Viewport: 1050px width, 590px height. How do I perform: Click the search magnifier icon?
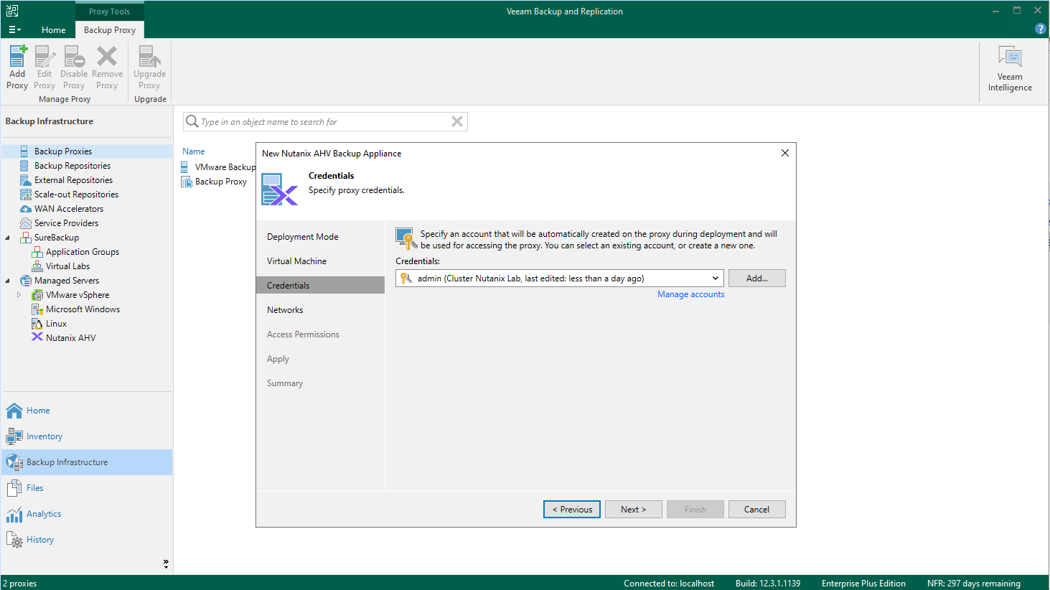[x=192, y=121]
